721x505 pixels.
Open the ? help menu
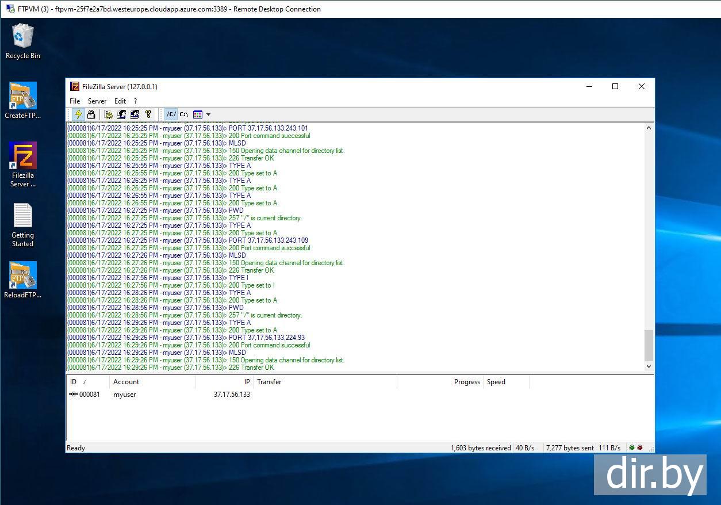click(136, 101)
